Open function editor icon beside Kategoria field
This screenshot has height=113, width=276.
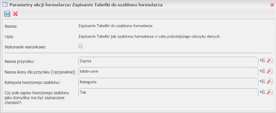coord(270,81)
